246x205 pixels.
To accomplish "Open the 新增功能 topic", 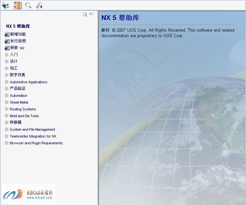I will tap(18, 34).
